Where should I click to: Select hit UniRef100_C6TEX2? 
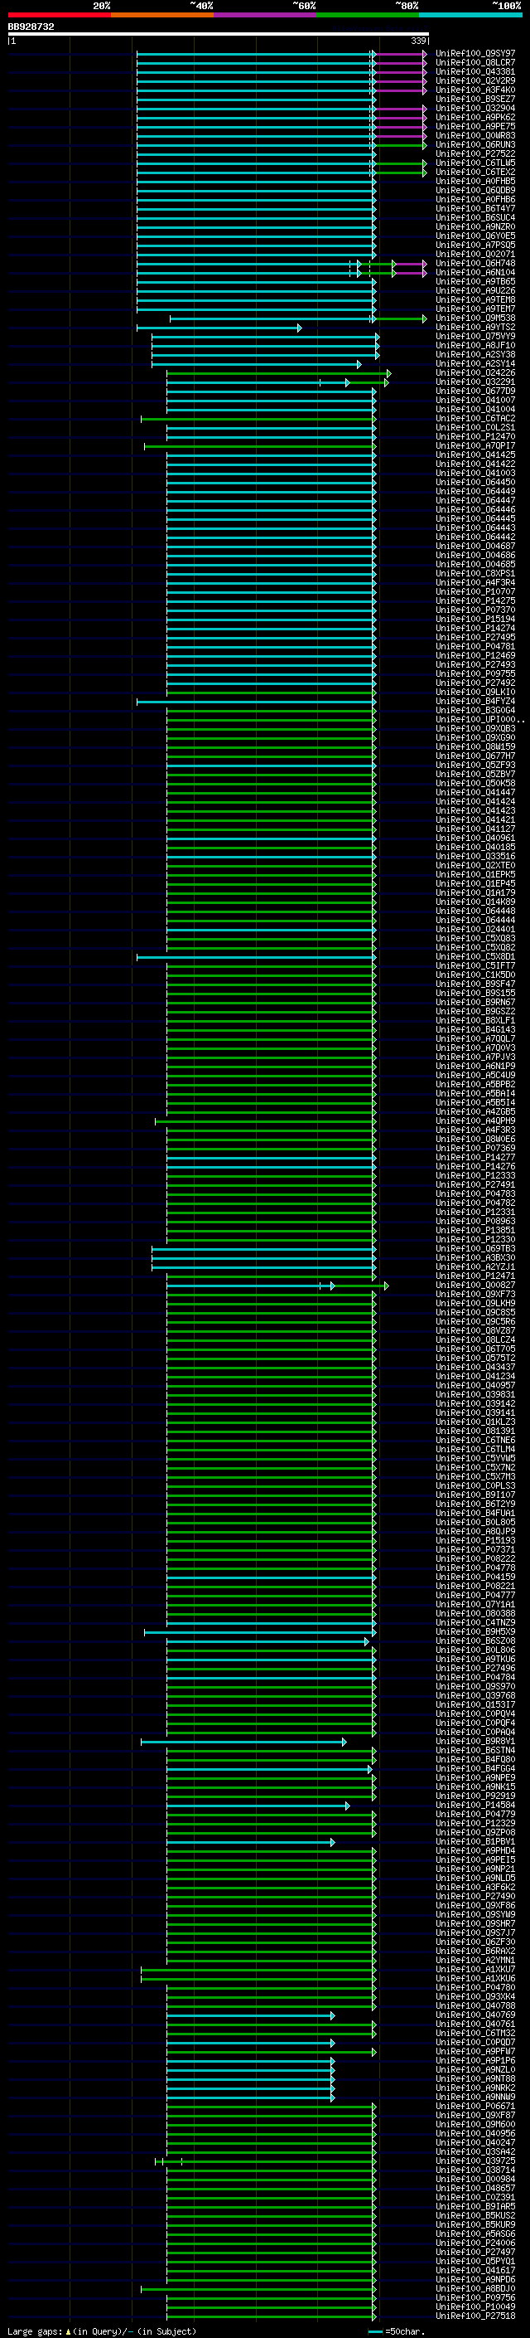pyautogui.click(x=475, y=173)
